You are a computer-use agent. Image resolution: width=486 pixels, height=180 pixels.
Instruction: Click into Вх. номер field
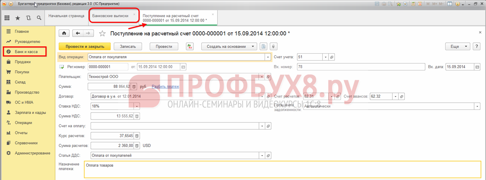pyautogui.click(x=361, y=67)
